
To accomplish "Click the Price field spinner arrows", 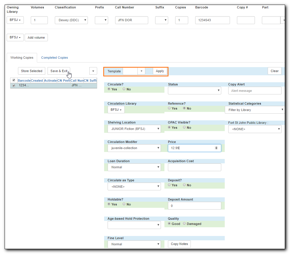I will [216, 148].
